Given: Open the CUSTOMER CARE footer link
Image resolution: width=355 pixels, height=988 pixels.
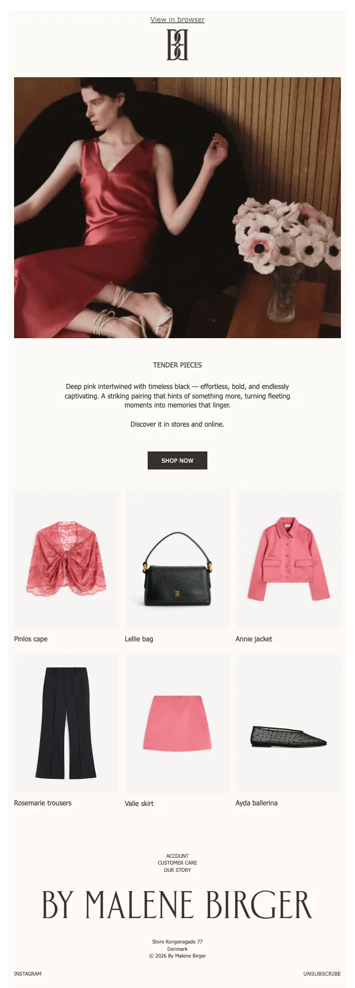Looking at the screenshot, I should pyautogui.click(x=177, y=863).
